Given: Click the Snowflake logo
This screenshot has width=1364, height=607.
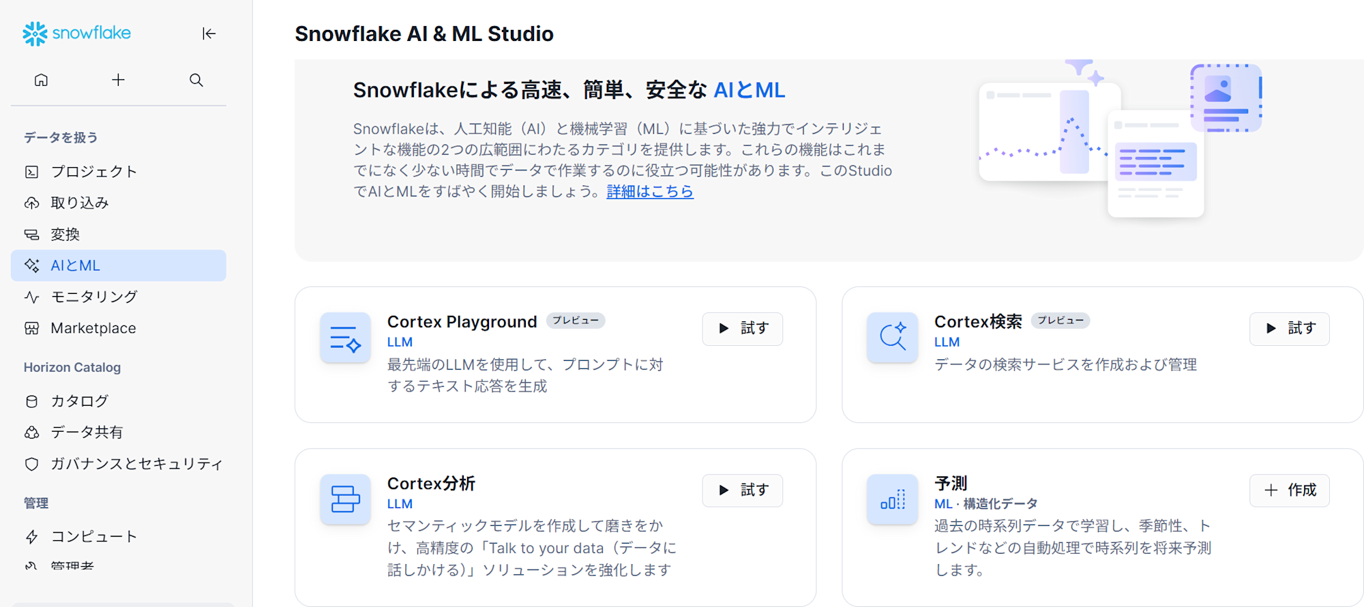Looking at the screenshot, I should (76, 33).
